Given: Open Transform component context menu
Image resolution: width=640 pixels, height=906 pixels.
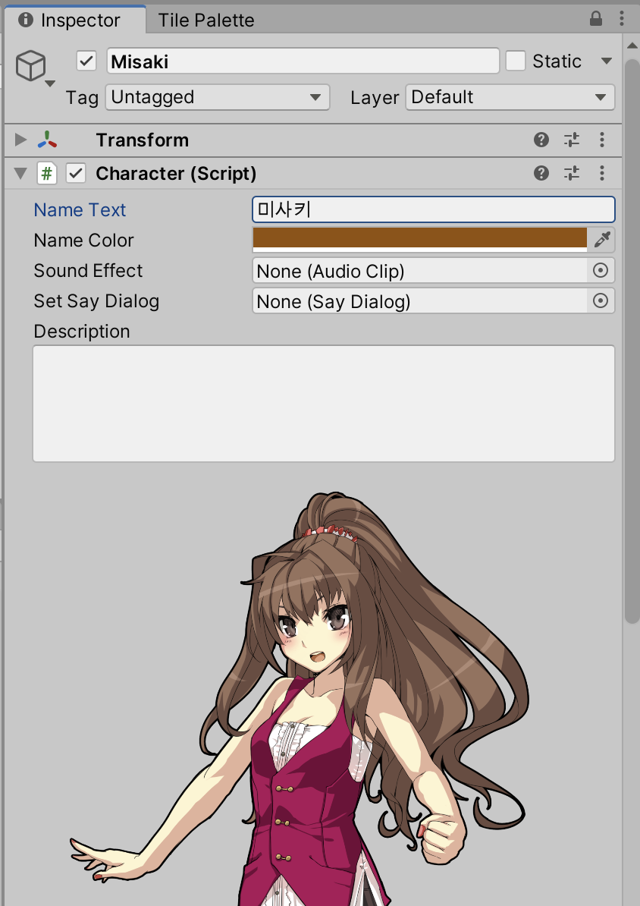Looking at the screenshot, I should (602, 140).
